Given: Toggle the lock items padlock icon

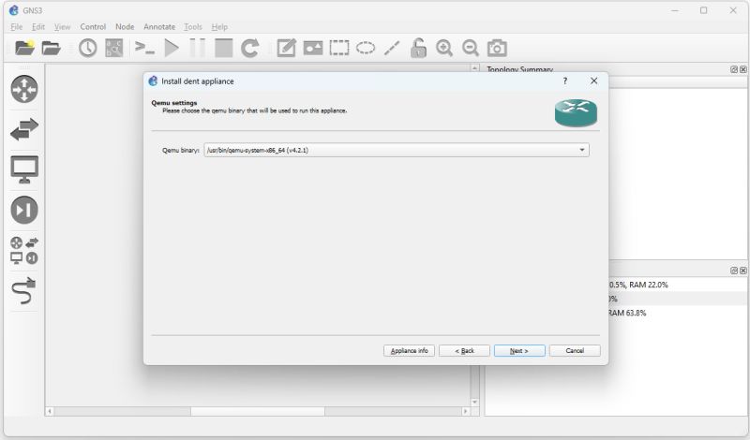Looking at the screenshot, I should (418, 48).
